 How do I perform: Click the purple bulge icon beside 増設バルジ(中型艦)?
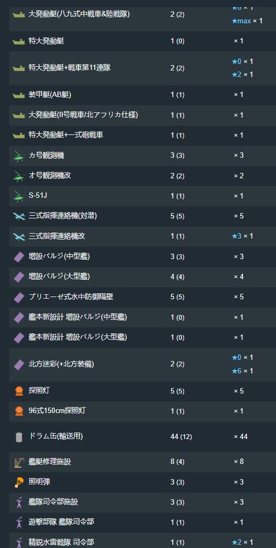(19, 257)
